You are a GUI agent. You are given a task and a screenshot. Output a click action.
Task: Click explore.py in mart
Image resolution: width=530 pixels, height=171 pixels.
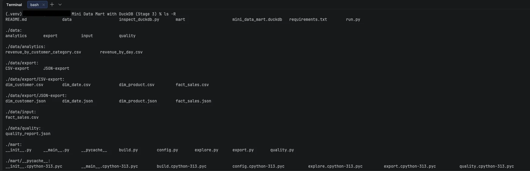coord(206,150)
